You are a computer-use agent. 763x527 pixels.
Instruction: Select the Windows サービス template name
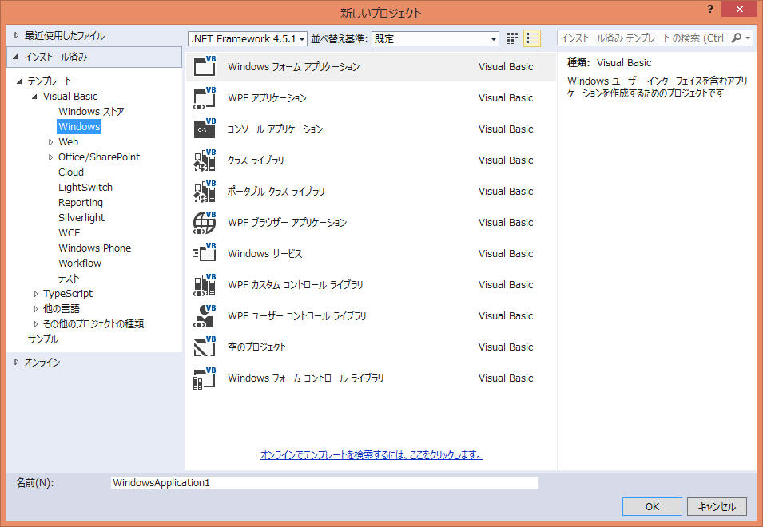[x=264, y=253]
